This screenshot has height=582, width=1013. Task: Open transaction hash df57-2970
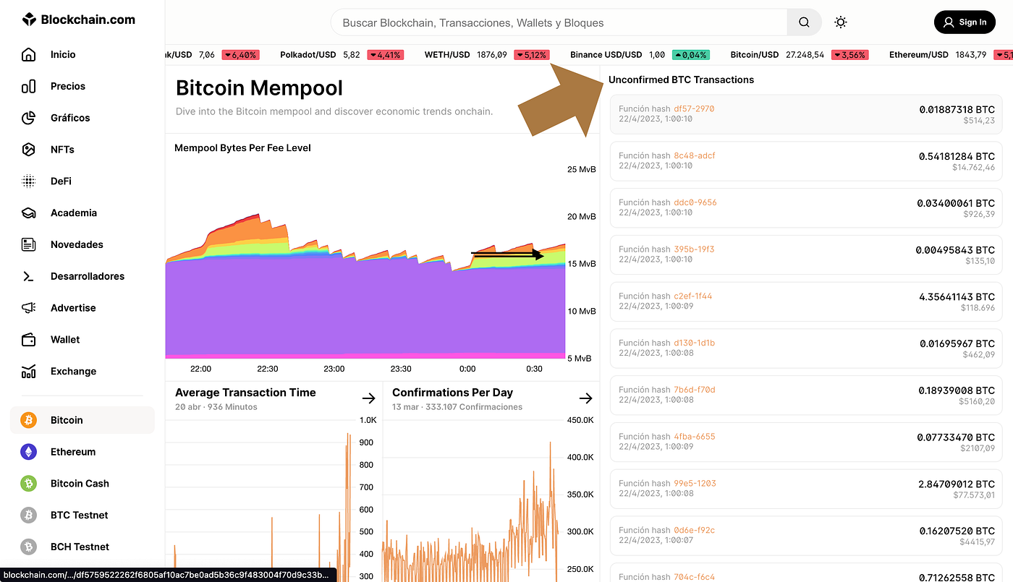point(693,109)
